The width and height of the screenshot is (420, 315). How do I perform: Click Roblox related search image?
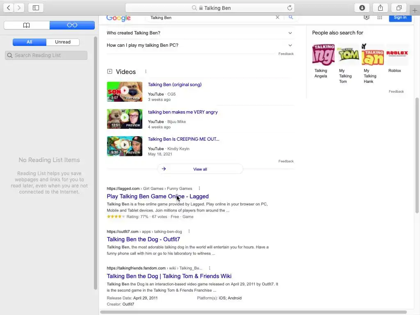pyautogui.click(x=397, y=55)
